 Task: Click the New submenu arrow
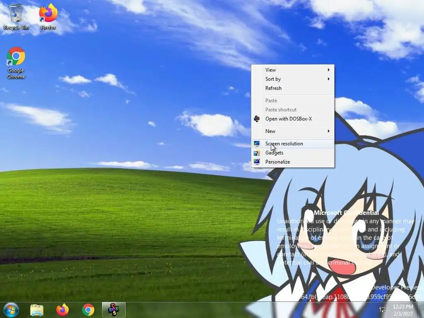328,131
